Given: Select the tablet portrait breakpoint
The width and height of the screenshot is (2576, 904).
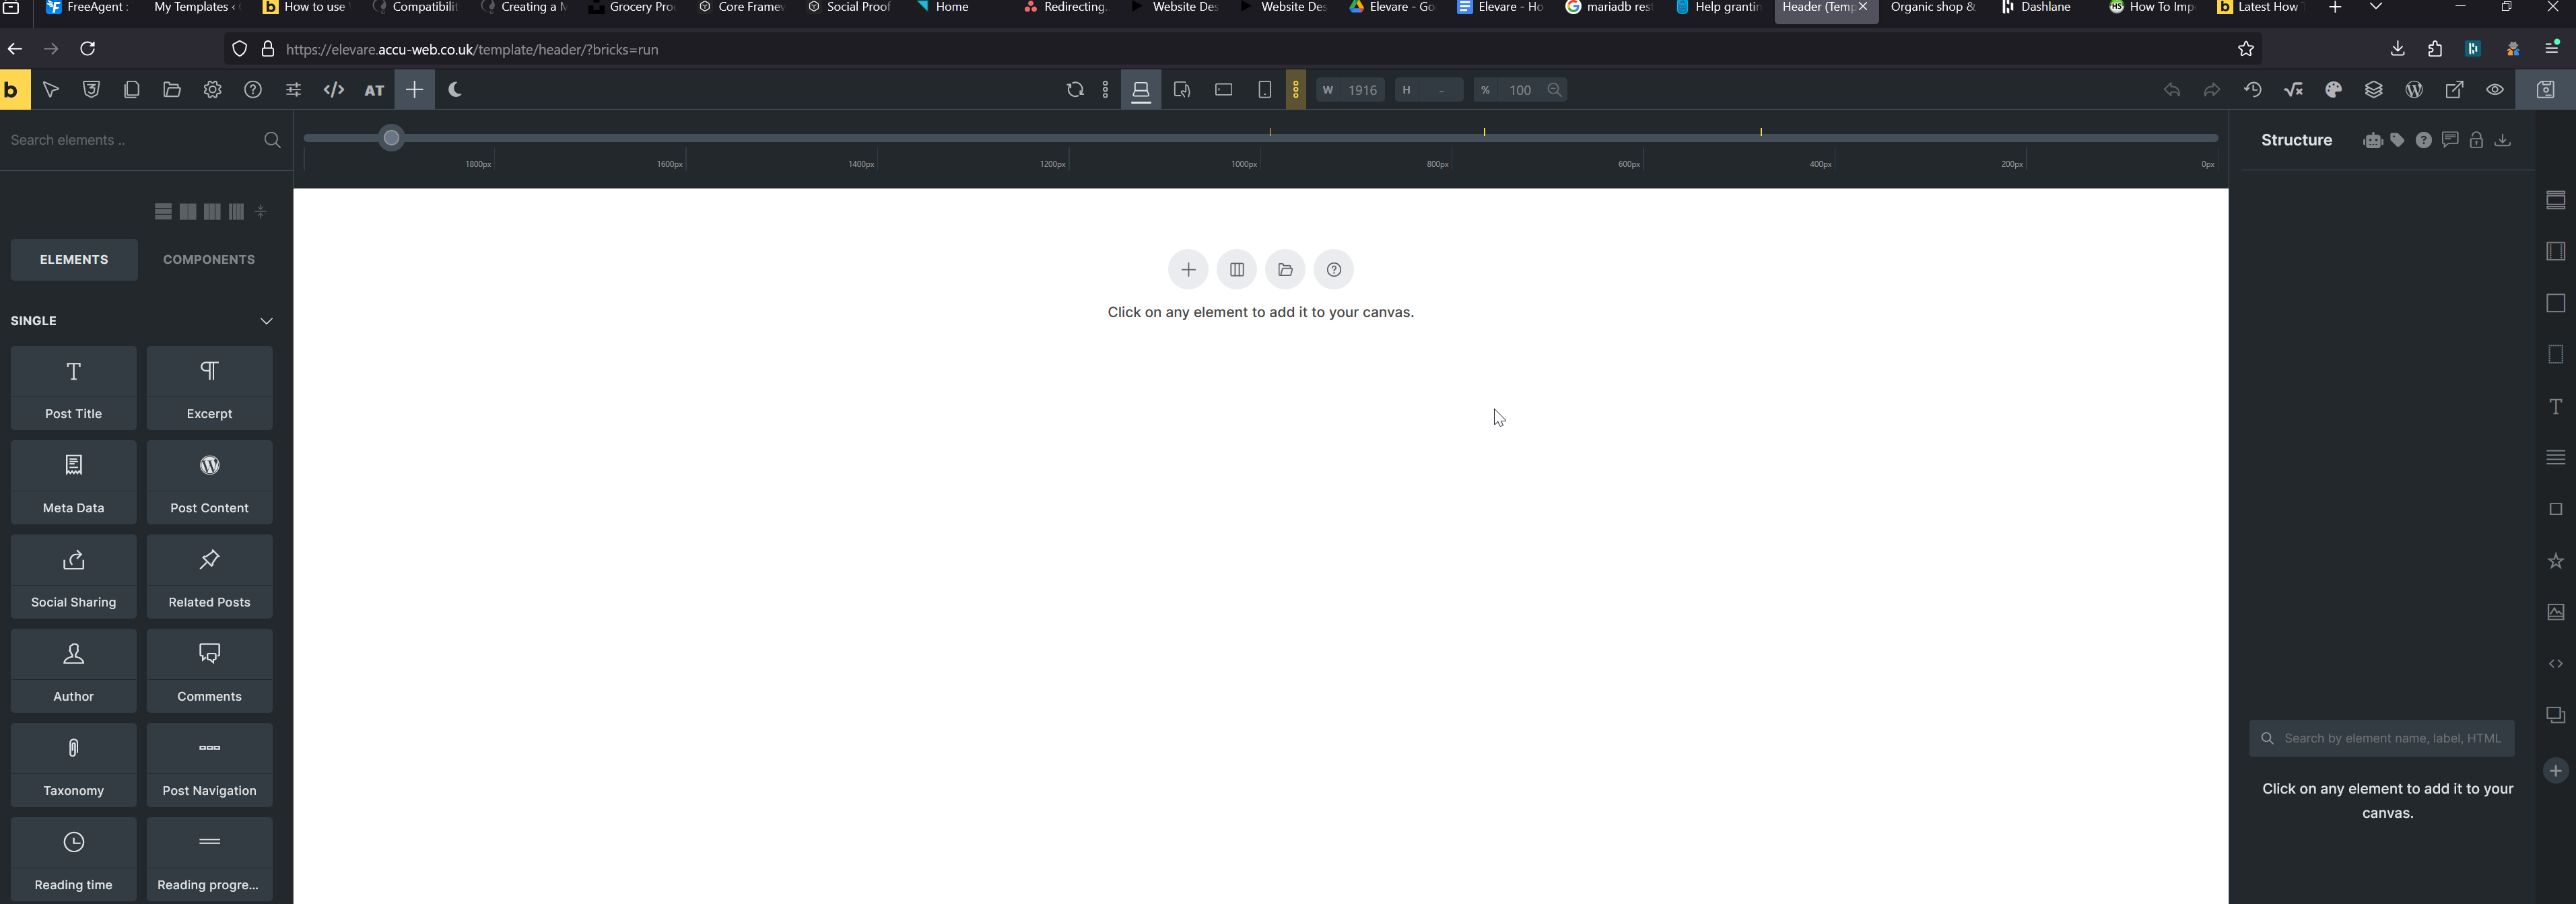Looking at the screenshot, I should 1182,90.
